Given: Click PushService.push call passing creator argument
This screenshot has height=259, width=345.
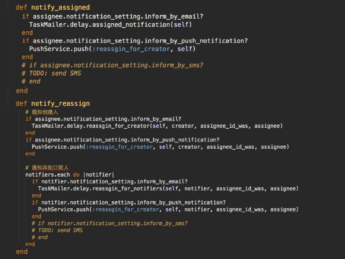Looking at the screenshot, I should 160,147.
